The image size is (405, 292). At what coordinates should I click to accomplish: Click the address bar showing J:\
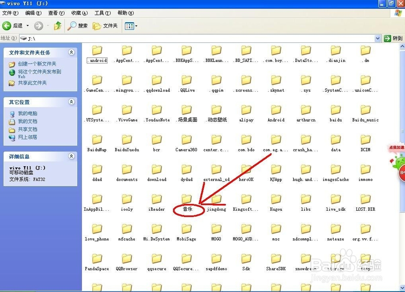pos(197,38)
